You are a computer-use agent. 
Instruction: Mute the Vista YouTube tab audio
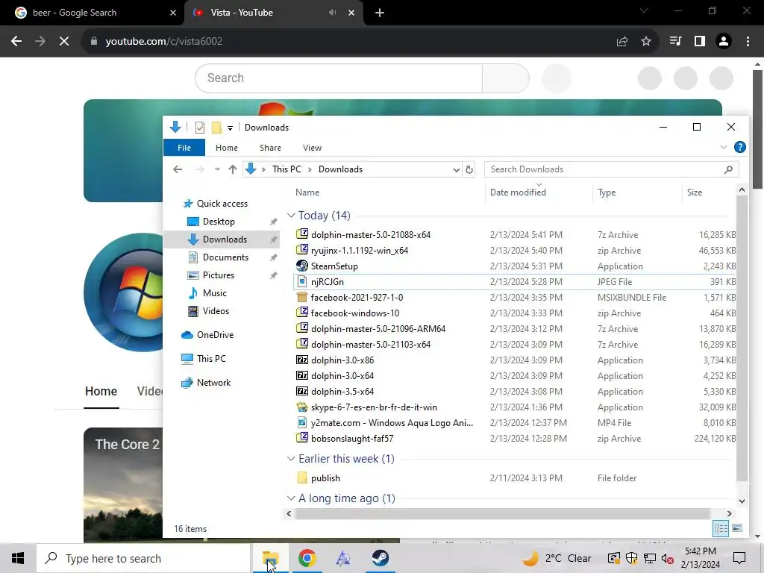[x=333, y=13]
